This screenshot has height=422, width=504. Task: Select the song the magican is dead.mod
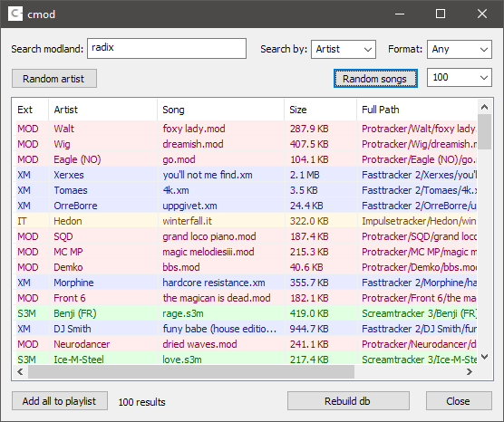click(x=217, y=298)
